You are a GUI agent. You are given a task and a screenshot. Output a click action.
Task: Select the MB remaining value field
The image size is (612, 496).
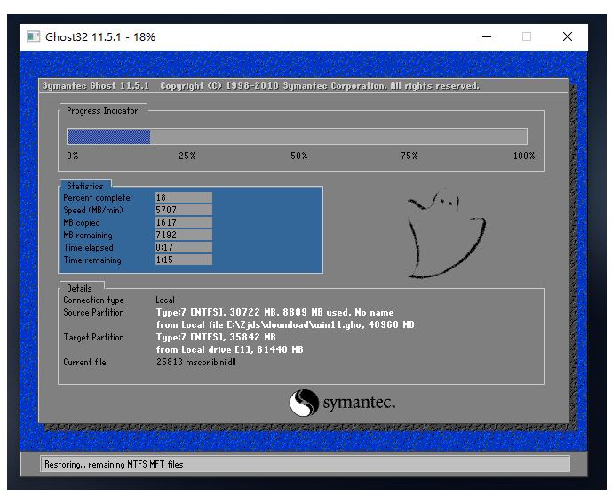183,235
